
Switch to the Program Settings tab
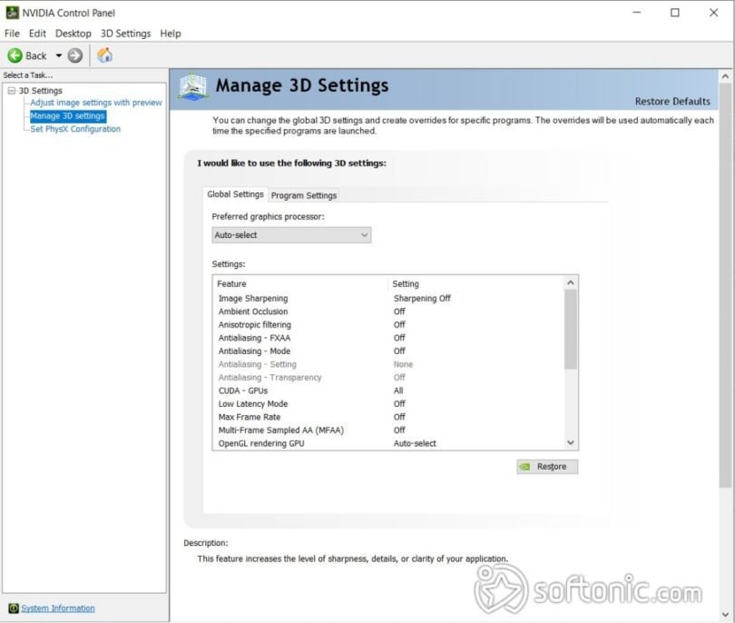tap(303, 194)
